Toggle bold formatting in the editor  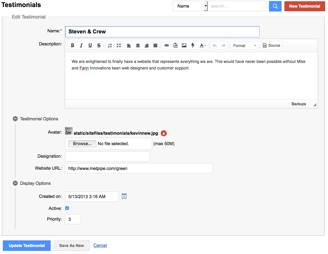pos(73,45)
